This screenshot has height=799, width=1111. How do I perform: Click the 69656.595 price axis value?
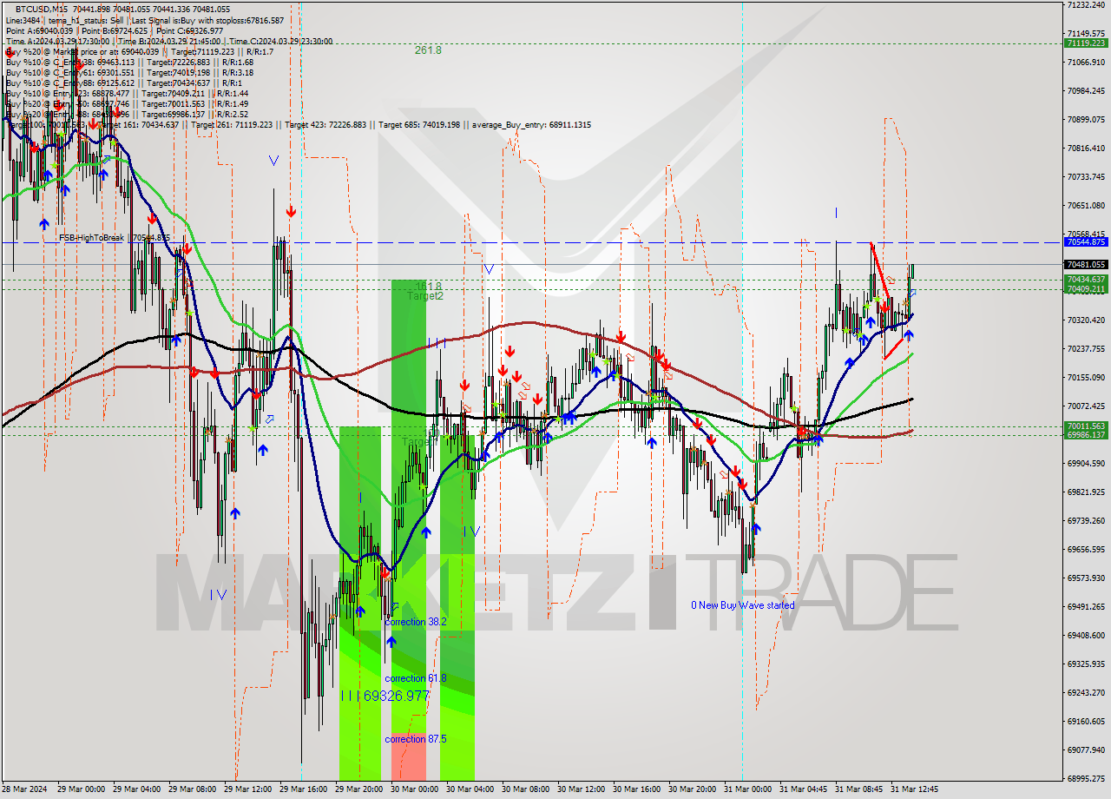[x=1086, y=549]
